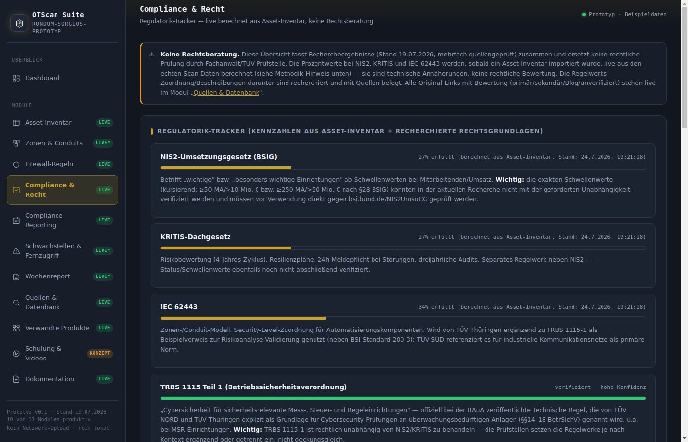The height and width of the screenshot is (442, 688).
Task: Click the NIS2-Umsetzungsgesetz progress bar
Action: pyautogui.click(x=403, y=168)
